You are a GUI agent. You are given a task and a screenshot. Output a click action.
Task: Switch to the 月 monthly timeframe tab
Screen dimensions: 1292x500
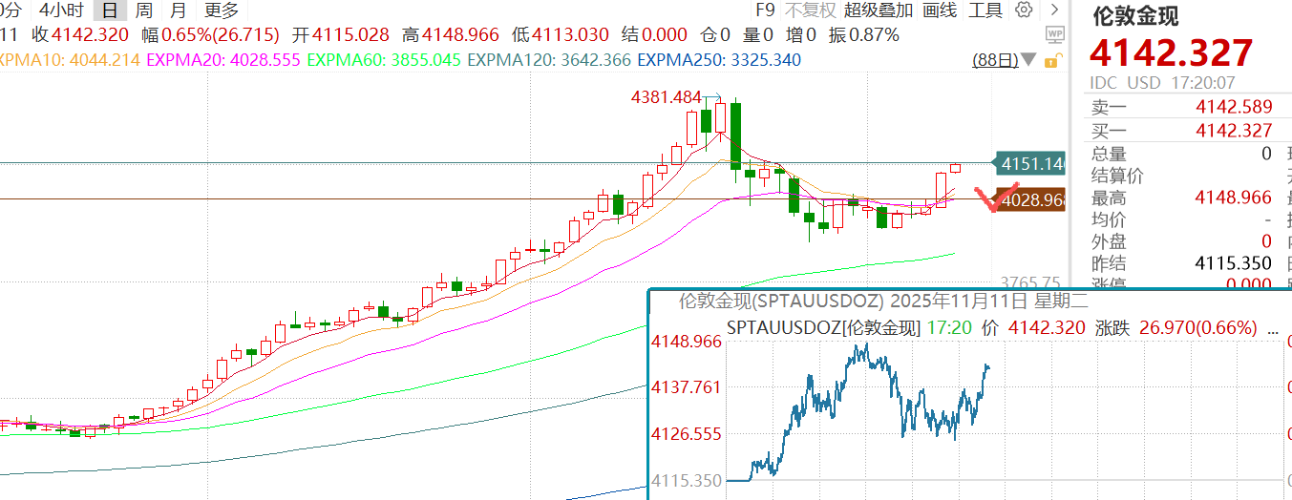coord(178,10)
